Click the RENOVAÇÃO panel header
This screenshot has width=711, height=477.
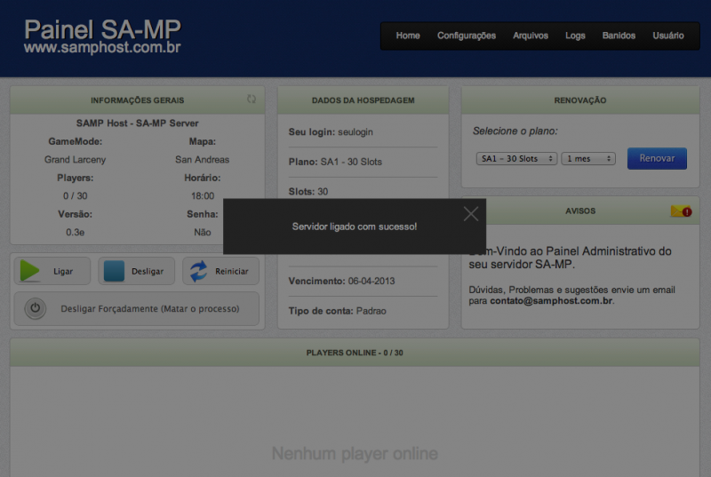click(580, 100)
